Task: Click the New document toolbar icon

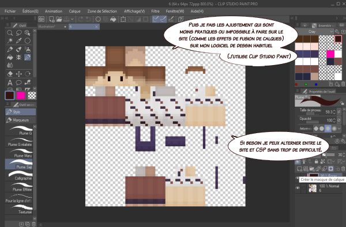Action: click(52, 19)
